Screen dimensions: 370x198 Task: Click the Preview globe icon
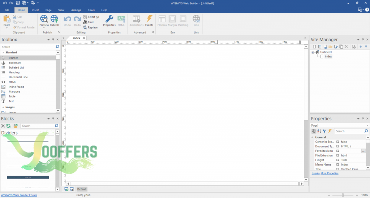[x=44, y=19]
